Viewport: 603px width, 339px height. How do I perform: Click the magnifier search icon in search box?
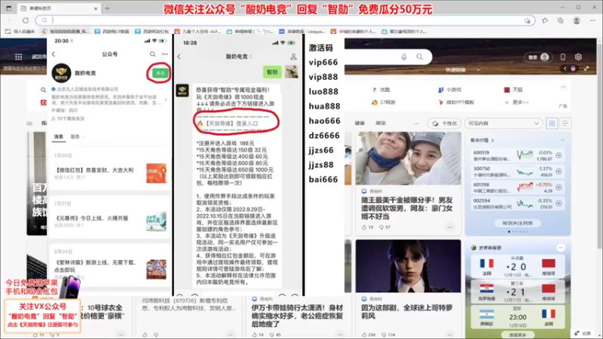(420, 57)
